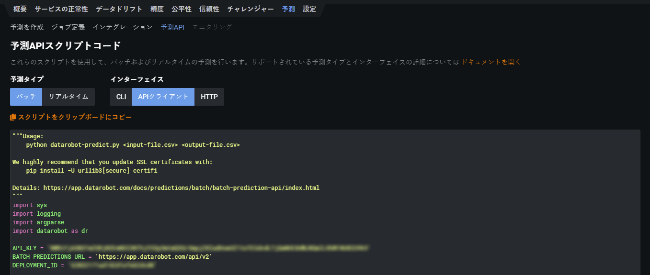This screenshot has width=650, height=275.
Task: Click the Details URL line in code
Action: coord(166,187)
